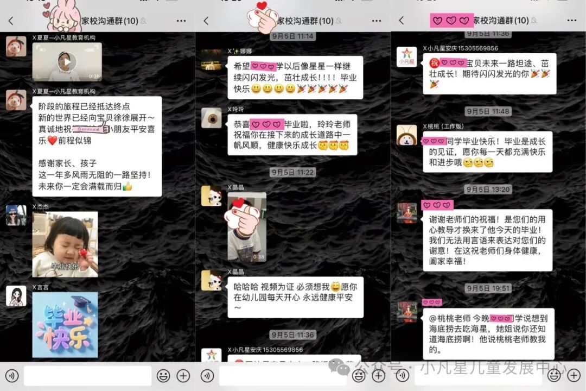Select 桃桃's message 同学毕业快乐

pos(487,152)
